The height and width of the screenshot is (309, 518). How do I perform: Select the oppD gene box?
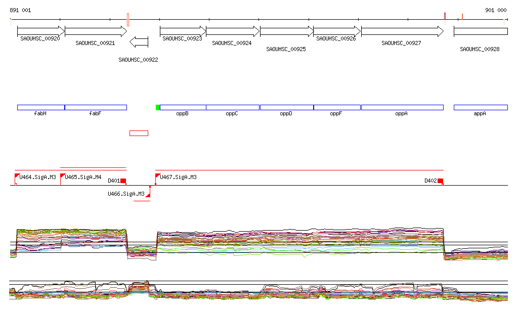pos(286,107)
